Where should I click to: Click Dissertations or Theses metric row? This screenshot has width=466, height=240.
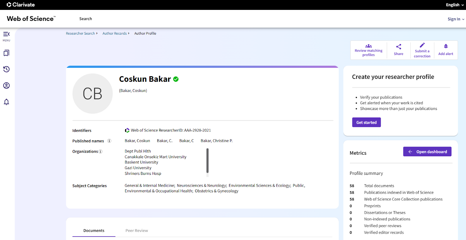coord(378,213)
